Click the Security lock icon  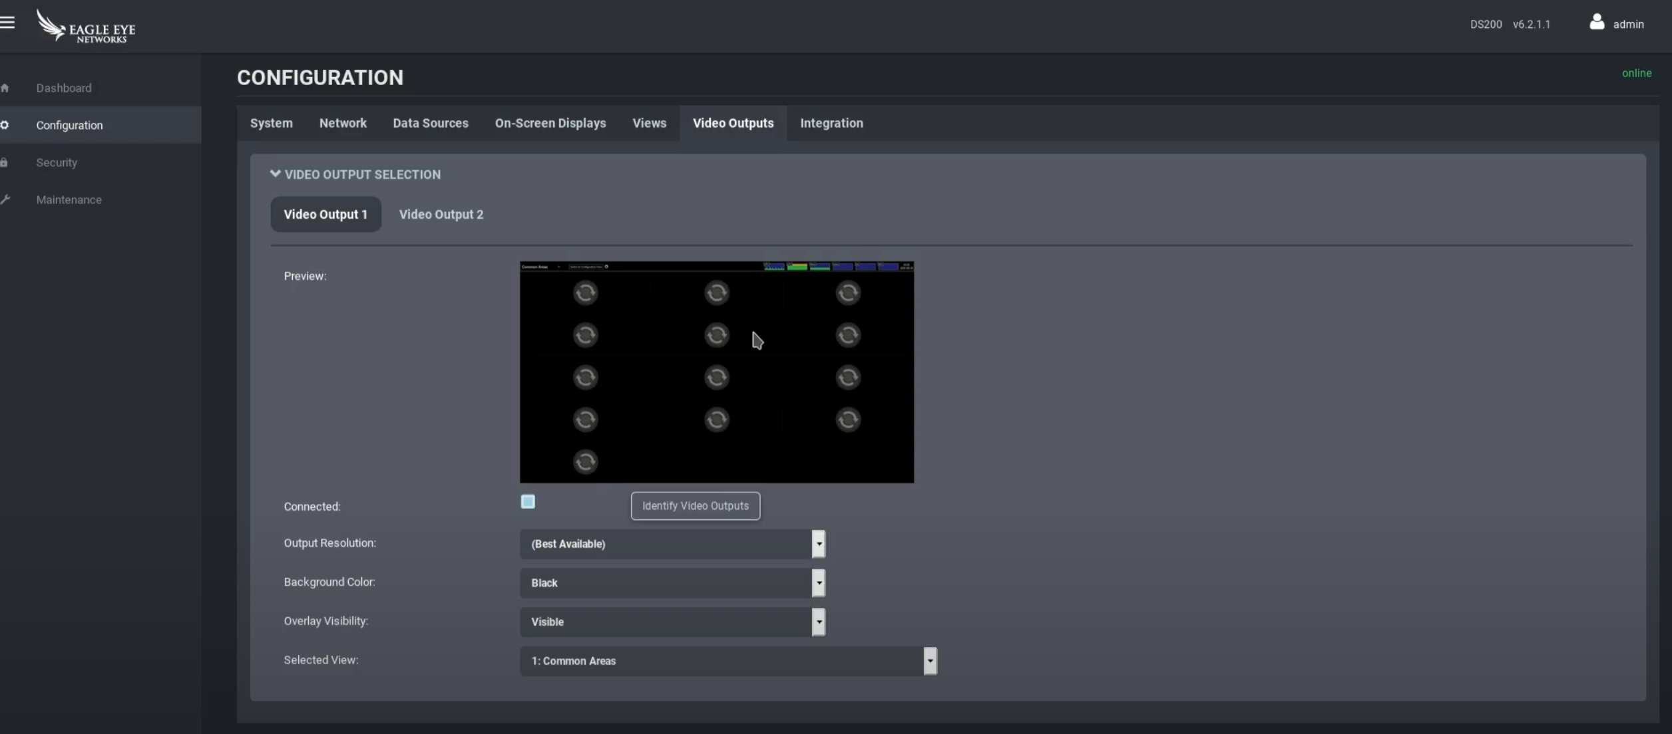click(5, 162)
